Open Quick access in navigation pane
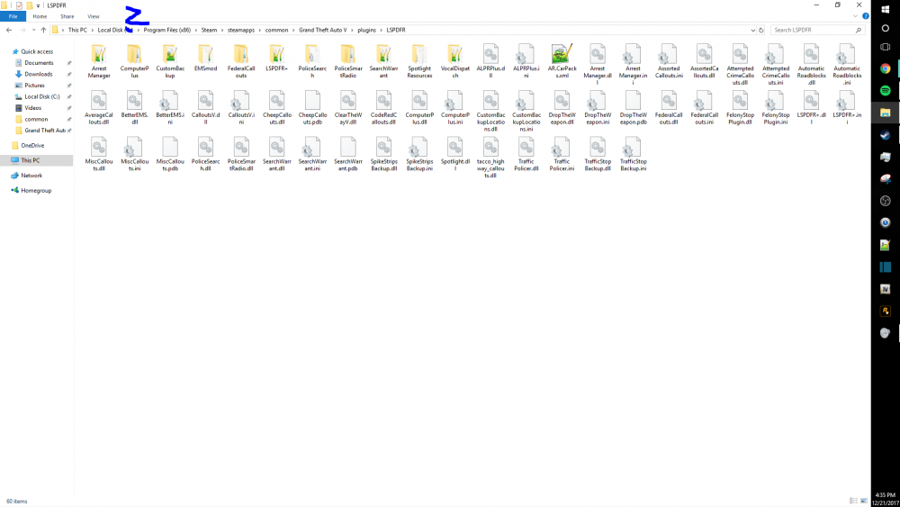 click(37, 51)
